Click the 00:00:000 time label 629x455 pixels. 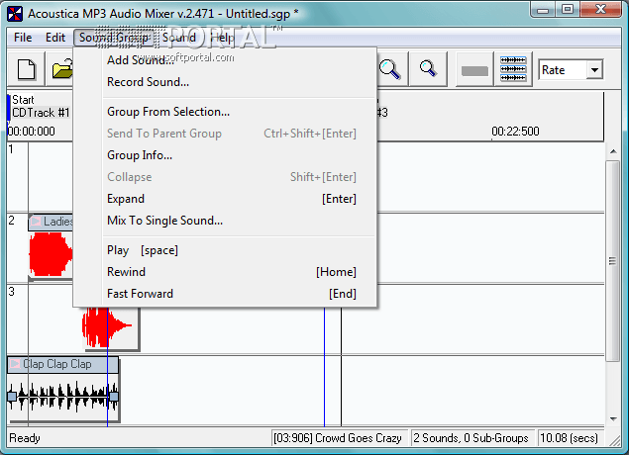[x=32, y=132]
